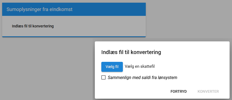Click the greyed-out KONVERTER button
Viewport: 232px width, 100px height.
pos(208,91)
